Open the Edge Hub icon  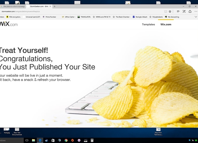point(178,11)
